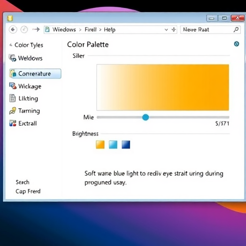Screen dimensions: 246x246
Task: Click the Weldows sidebar icon
Action: (x=12, y=58)
